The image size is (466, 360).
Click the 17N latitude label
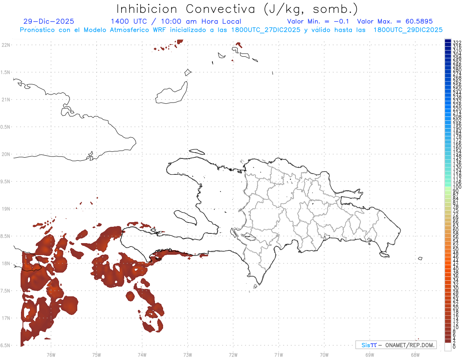(5, 318)
